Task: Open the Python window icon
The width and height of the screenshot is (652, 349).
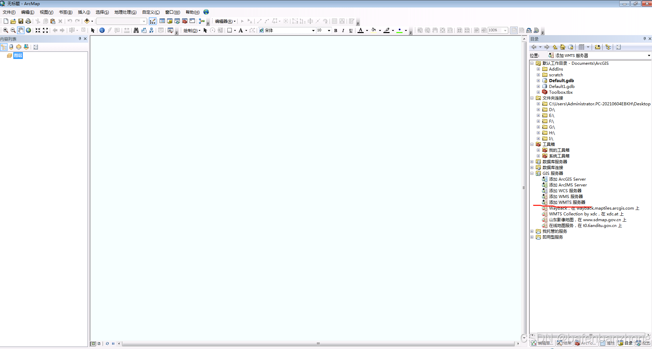Action: tap(192, 21)
